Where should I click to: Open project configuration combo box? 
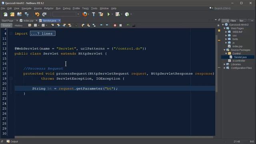(x=66, y=14)
